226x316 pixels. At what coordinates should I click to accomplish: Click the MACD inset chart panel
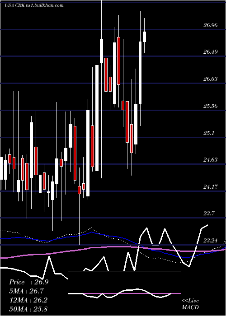point(124,293)
